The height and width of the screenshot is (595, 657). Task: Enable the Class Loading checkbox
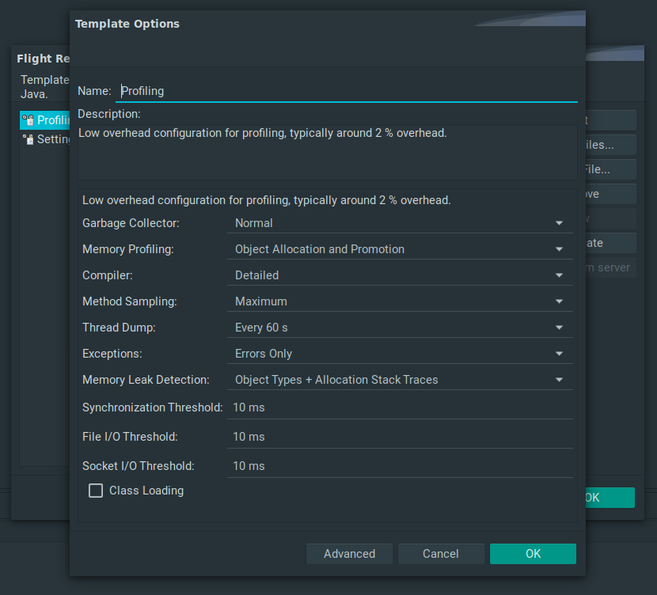[96, 491]
